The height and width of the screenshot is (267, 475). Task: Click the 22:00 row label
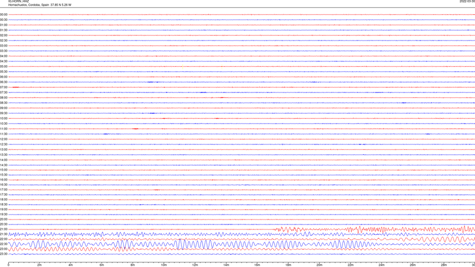3,239
